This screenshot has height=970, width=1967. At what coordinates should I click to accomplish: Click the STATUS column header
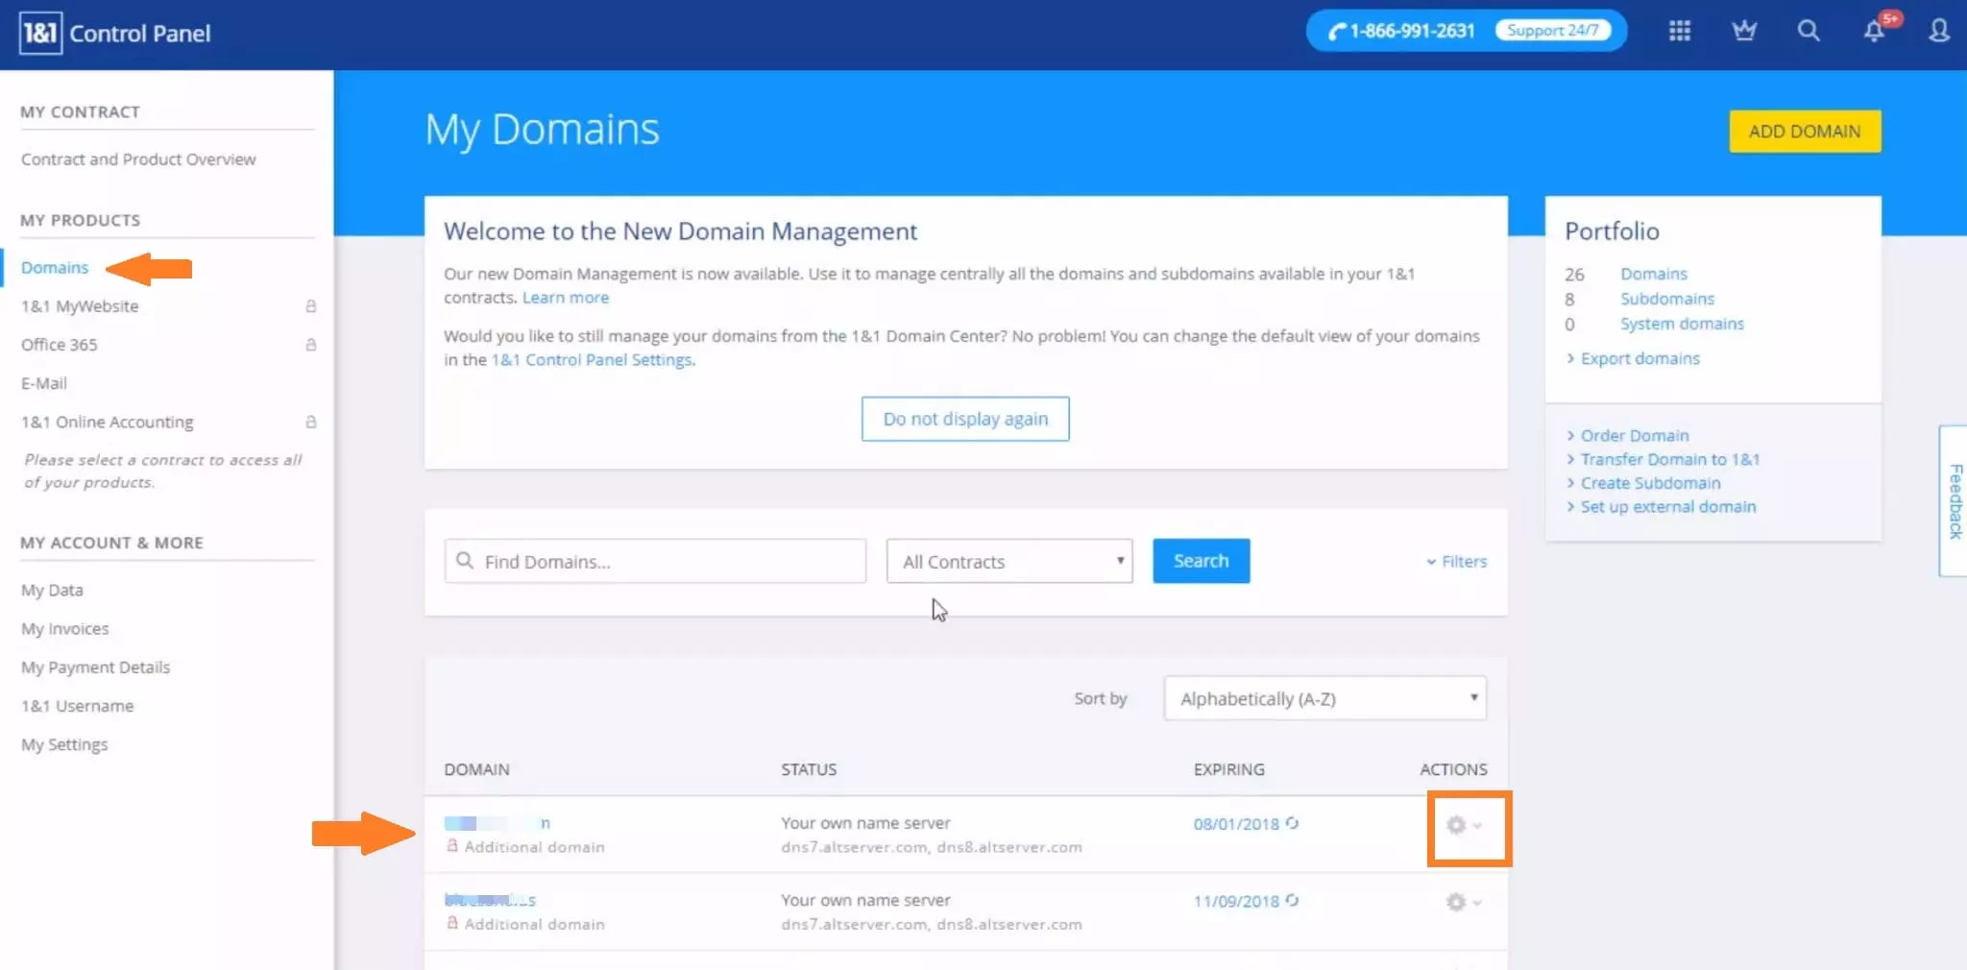[809, 769]
